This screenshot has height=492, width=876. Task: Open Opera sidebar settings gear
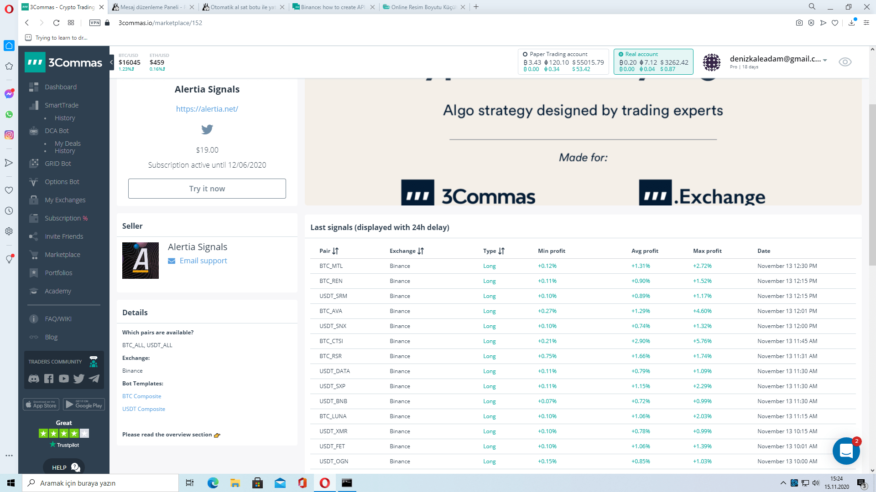click(x=9, y=231)
